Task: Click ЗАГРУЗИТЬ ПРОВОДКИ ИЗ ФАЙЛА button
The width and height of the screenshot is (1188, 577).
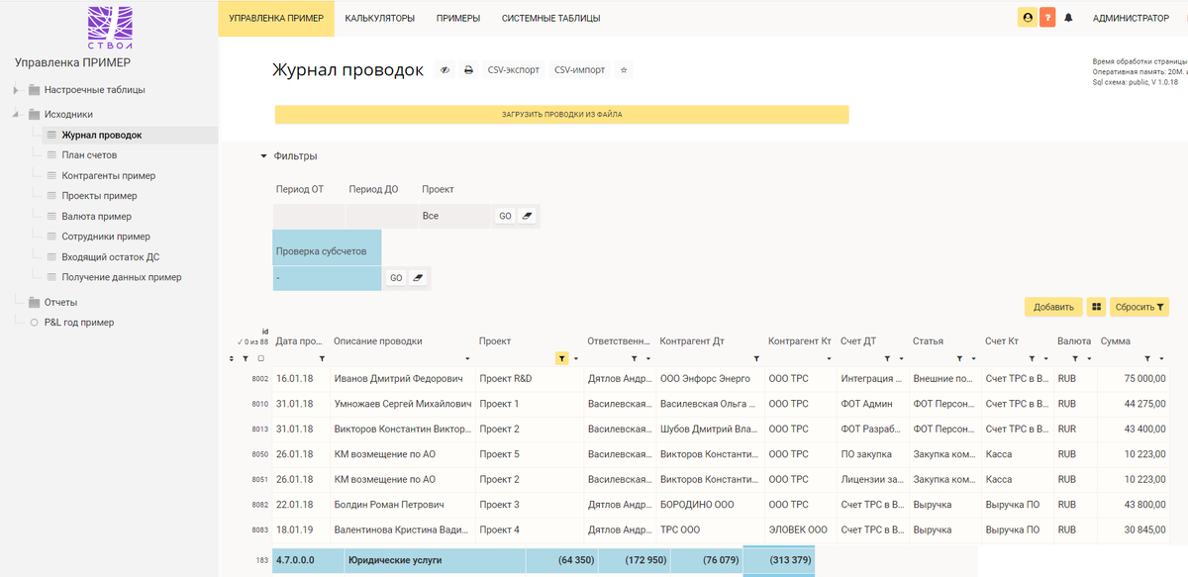Action: (x=561, y=115)
